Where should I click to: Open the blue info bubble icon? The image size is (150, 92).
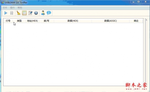[x=49, y=13]
